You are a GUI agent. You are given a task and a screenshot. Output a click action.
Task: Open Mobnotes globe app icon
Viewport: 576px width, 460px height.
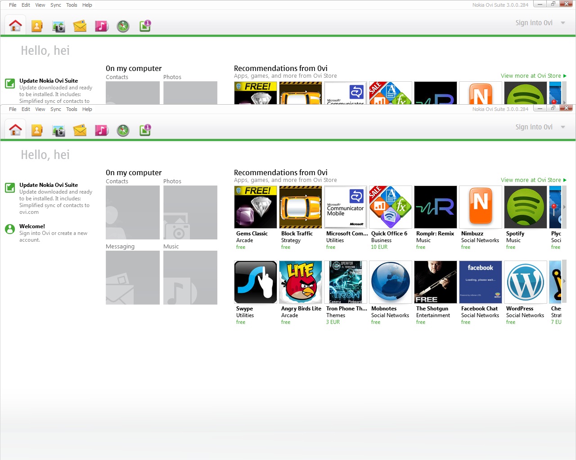pos(391,282)
